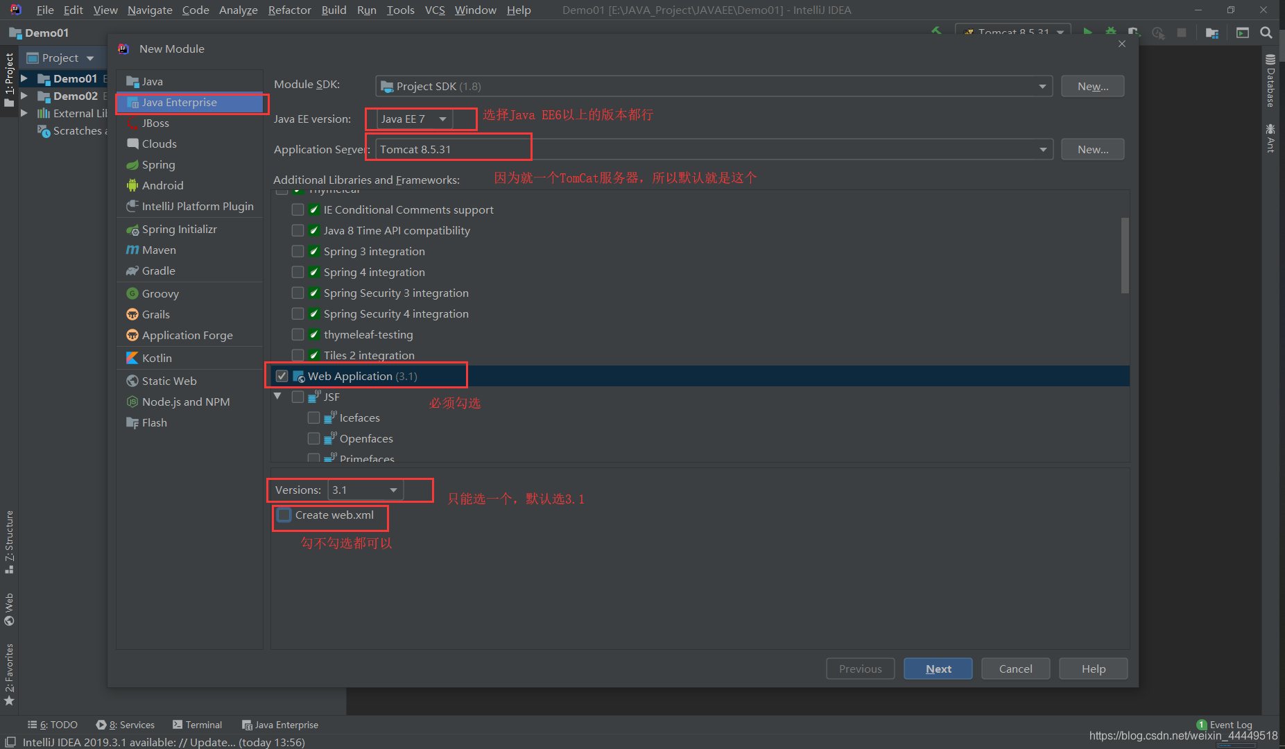Check the Openfaces checkbox
Viewport: 1285px width, 749px height.
tap(313, 438)
